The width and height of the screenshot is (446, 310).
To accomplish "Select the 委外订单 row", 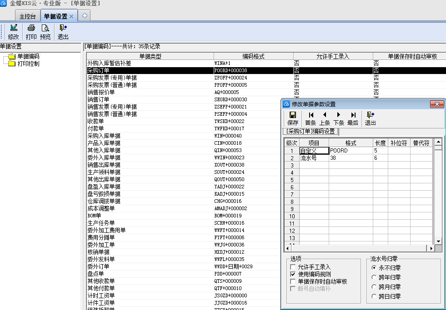I will click(x=184, y=266).
